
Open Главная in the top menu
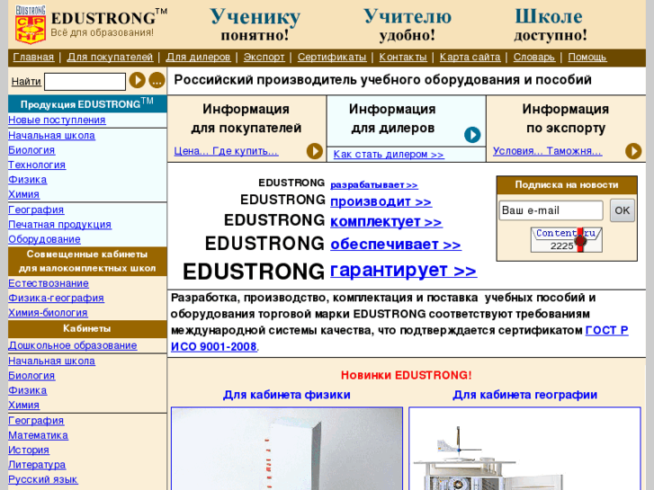click(33, 58)
